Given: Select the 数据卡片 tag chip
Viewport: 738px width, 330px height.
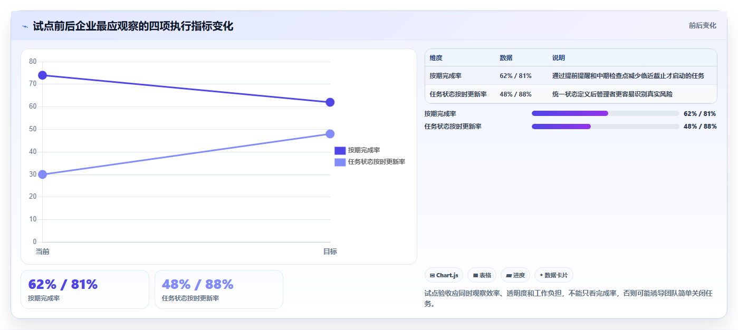Looking at the screenshot, I should [554, 275].
